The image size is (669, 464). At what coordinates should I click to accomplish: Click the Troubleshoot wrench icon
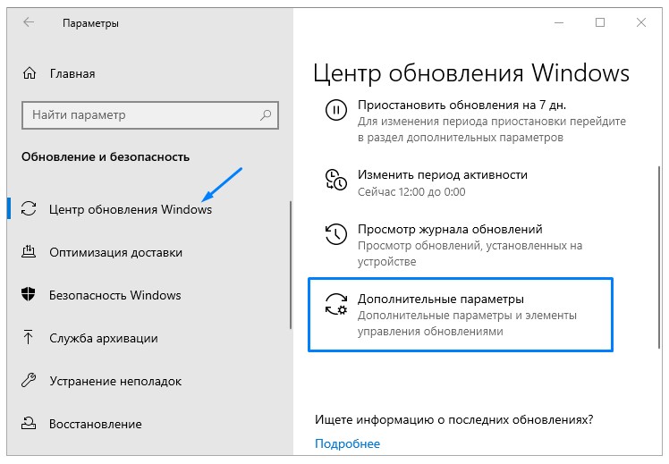click(30, 381)
